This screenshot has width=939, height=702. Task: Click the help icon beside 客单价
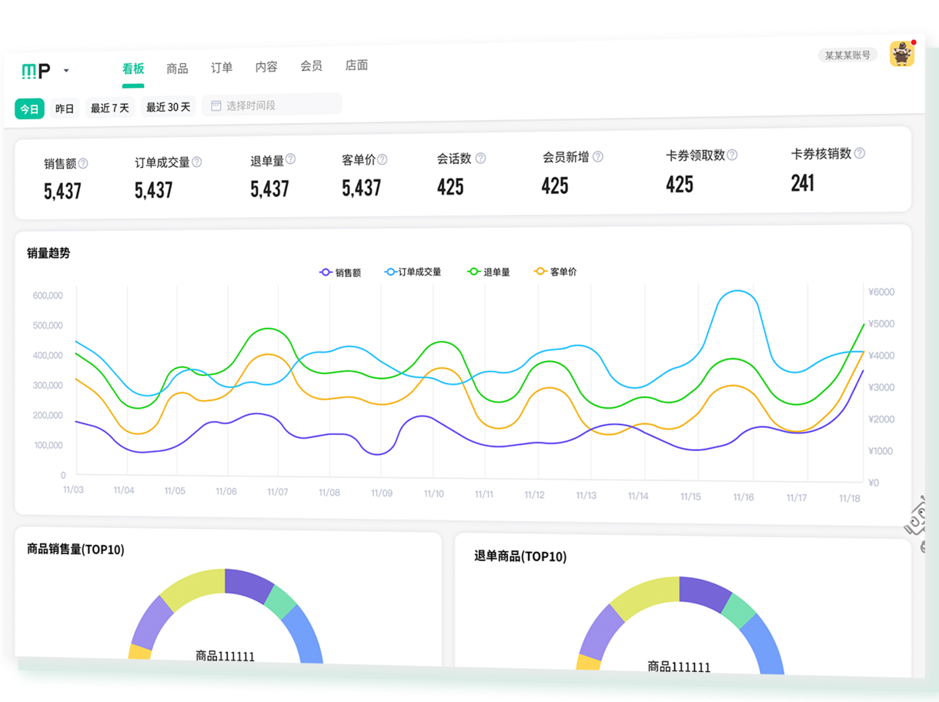tap(383, 159)
